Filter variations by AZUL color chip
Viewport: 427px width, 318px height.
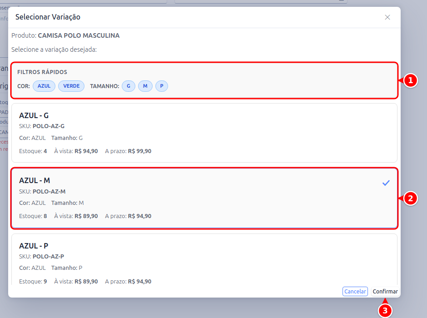click(x=44, y=86)
